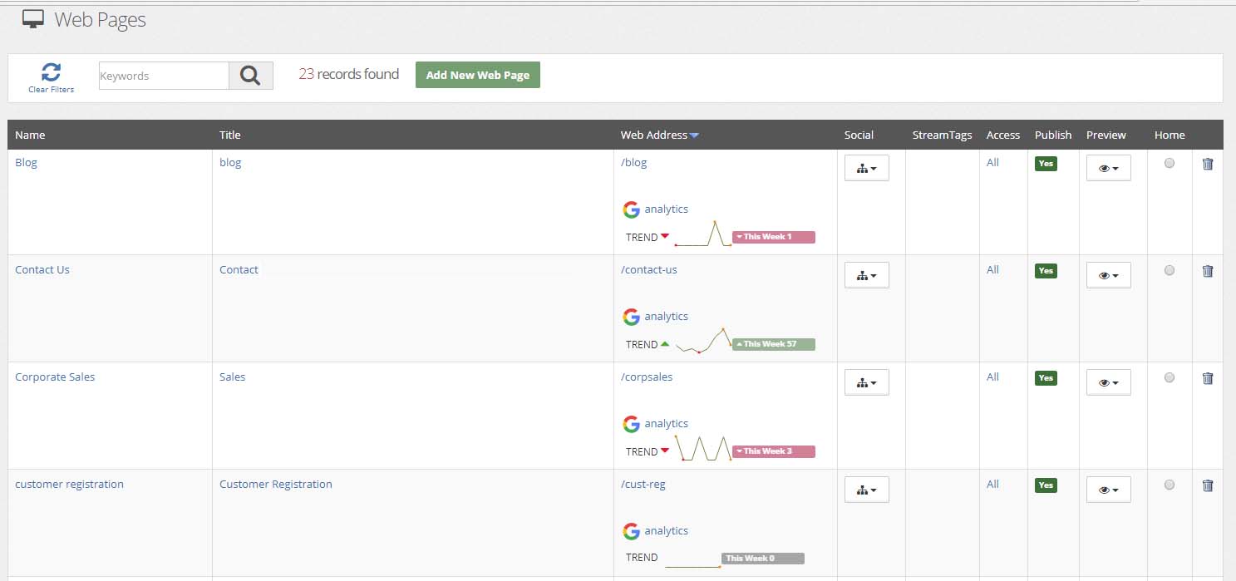This screenshot has width=1236, height=581.
Task: Click the Google analytics icon in customer registration row
Action: point(632,531)
